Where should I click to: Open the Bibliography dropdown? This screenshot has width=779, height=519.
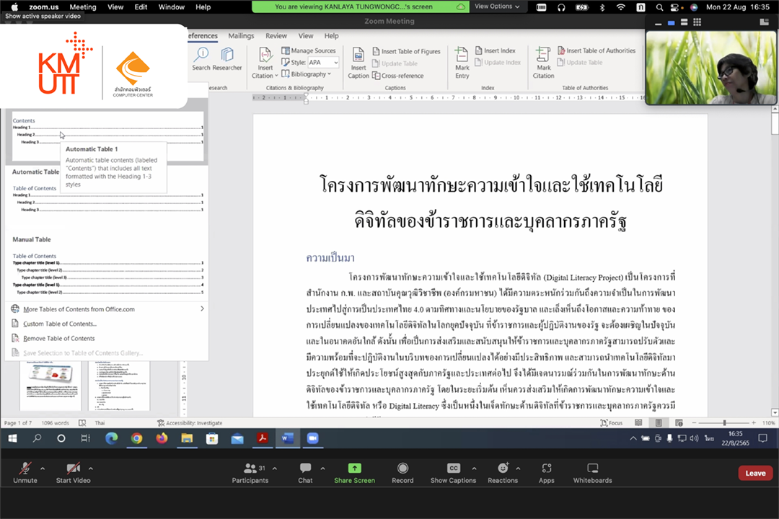click(x=306, y=74)
